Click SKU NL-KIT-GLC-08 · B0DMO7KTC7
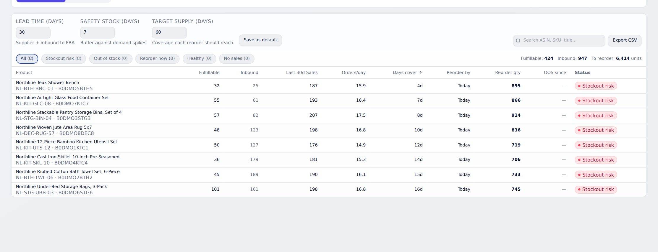Viewport: 658px width, 252px height. (x=52, y=104)
